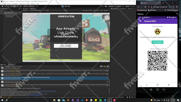181x102 pixels.
Task: Toggle console info message count filter
Action: tap(102, 66)
